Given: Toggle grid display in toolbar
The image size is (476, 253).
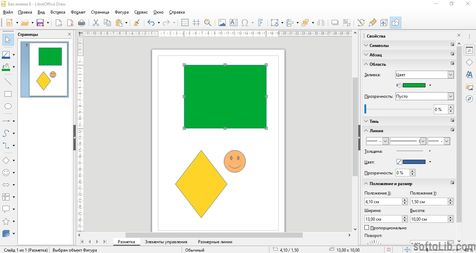Looking at the screenshot, I should tap(185, 23).
